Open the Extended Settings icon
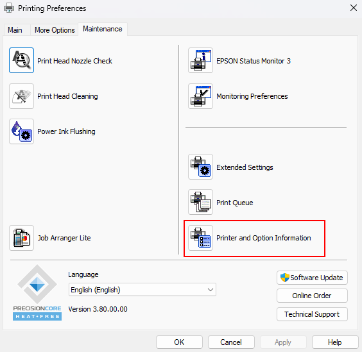This screenshot has height=352, width=362. click(200, 167)
